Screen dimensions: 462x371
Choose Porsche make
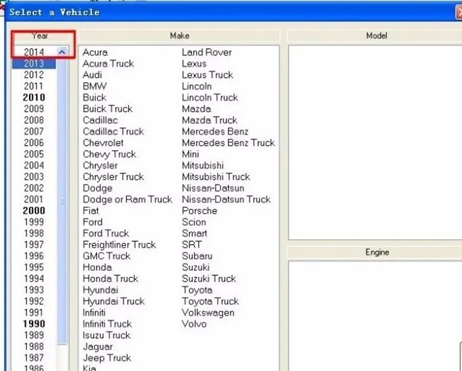coord(199,211)
